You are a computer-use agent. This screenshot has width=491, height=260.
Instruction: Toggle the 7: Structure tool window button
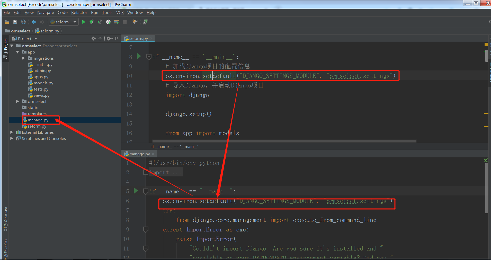[x=5, y=219]
